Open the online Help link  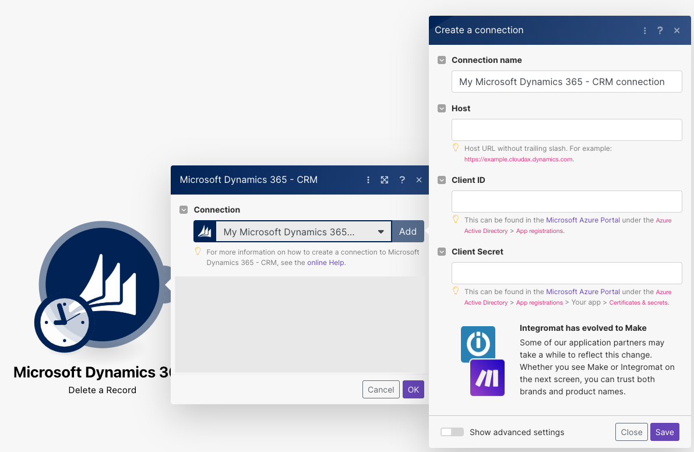pos(325,262)
